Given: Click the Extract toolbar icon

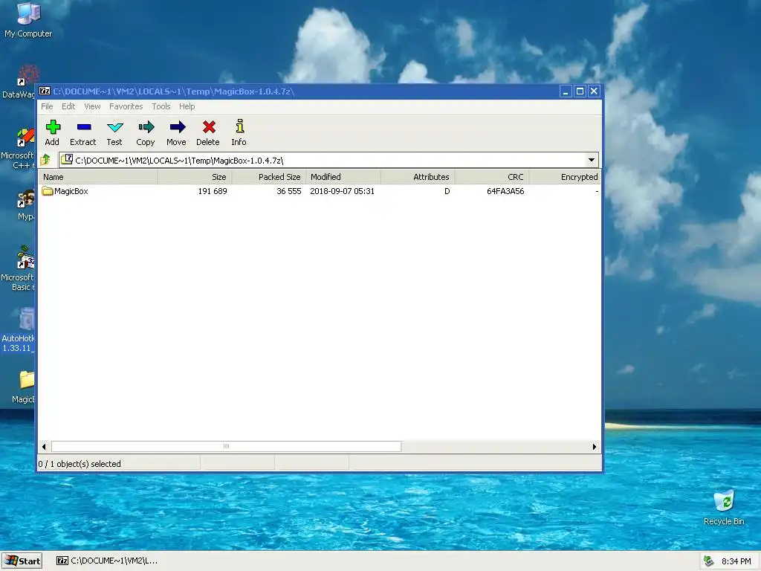Looking at the screenshot, I should click(83, 127).
